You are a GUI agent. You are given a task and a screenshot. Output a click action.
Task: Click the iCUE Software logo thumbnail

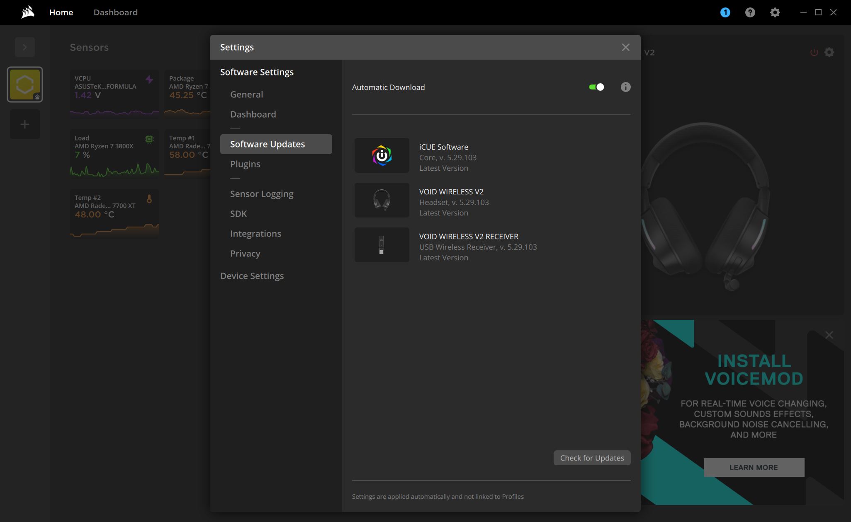(x=382, y=155)
